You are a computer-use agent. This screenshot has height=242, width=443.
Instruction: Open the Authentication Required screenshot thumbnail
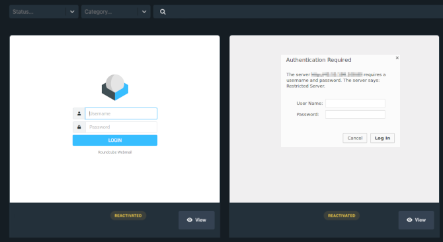(x=334, y=119)
